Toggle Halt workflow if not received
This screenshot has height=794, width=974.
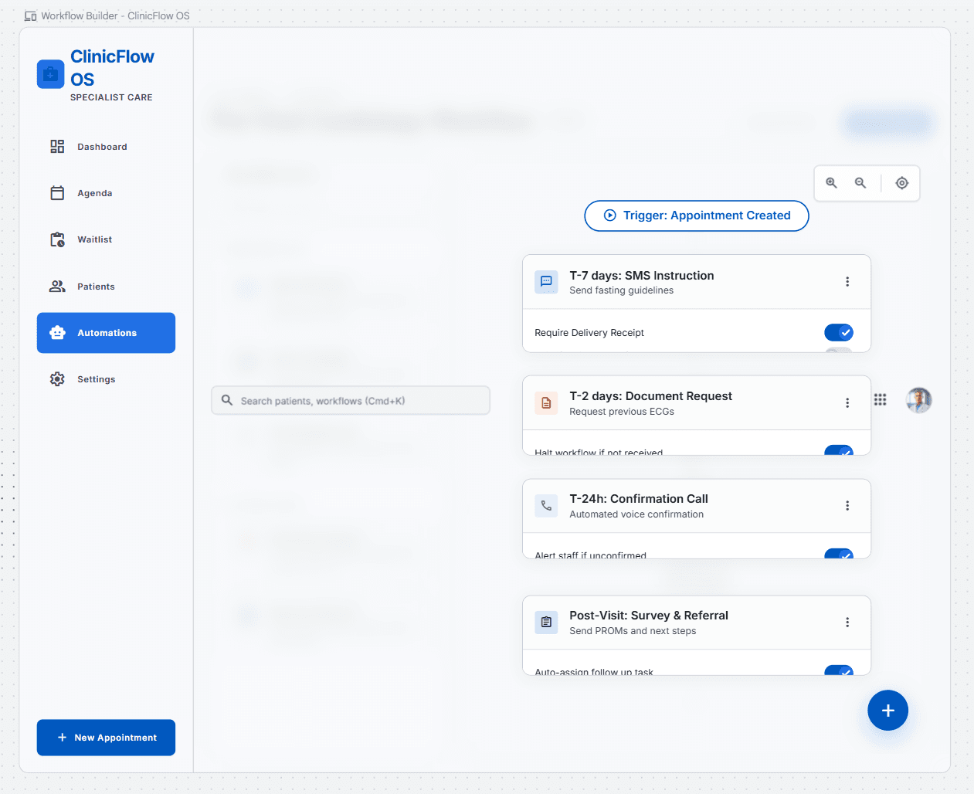coord(839,450)
